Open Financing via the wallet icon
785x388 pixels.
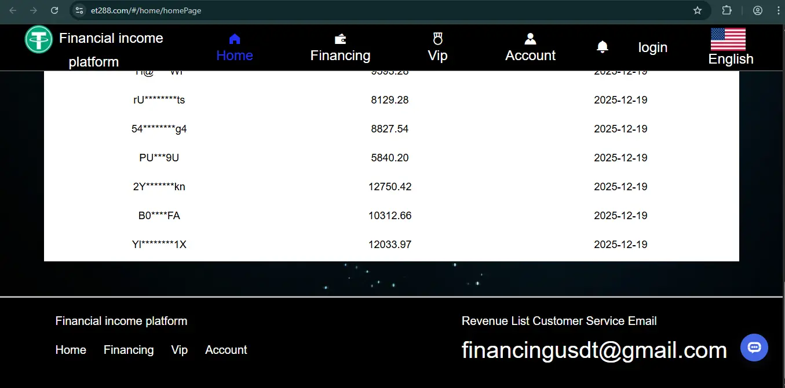pyautogui.click(x=341, y=39)
